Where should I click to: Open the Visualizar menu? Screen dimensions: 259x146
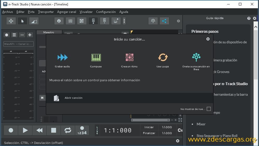click(x=86, y=12)
